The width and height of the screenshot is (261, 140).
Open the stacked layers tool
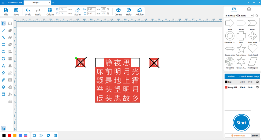click(x=3, y=87)
